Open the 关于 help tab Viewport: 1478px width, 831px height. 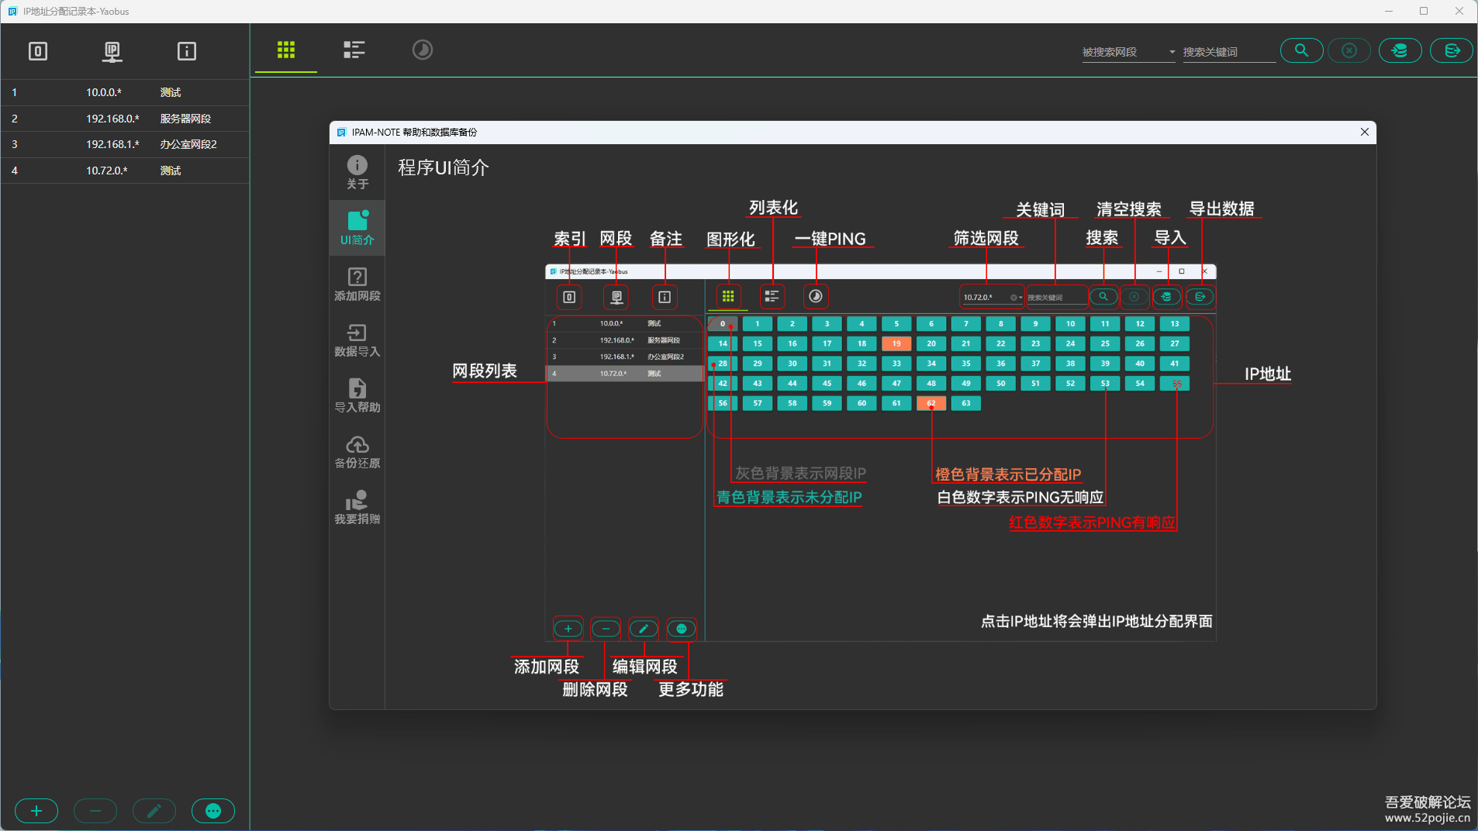click(x=357, y=172)
